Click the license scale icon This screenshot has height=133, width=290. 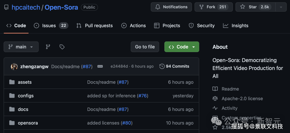pyautogui.click(x=215, y=99)
